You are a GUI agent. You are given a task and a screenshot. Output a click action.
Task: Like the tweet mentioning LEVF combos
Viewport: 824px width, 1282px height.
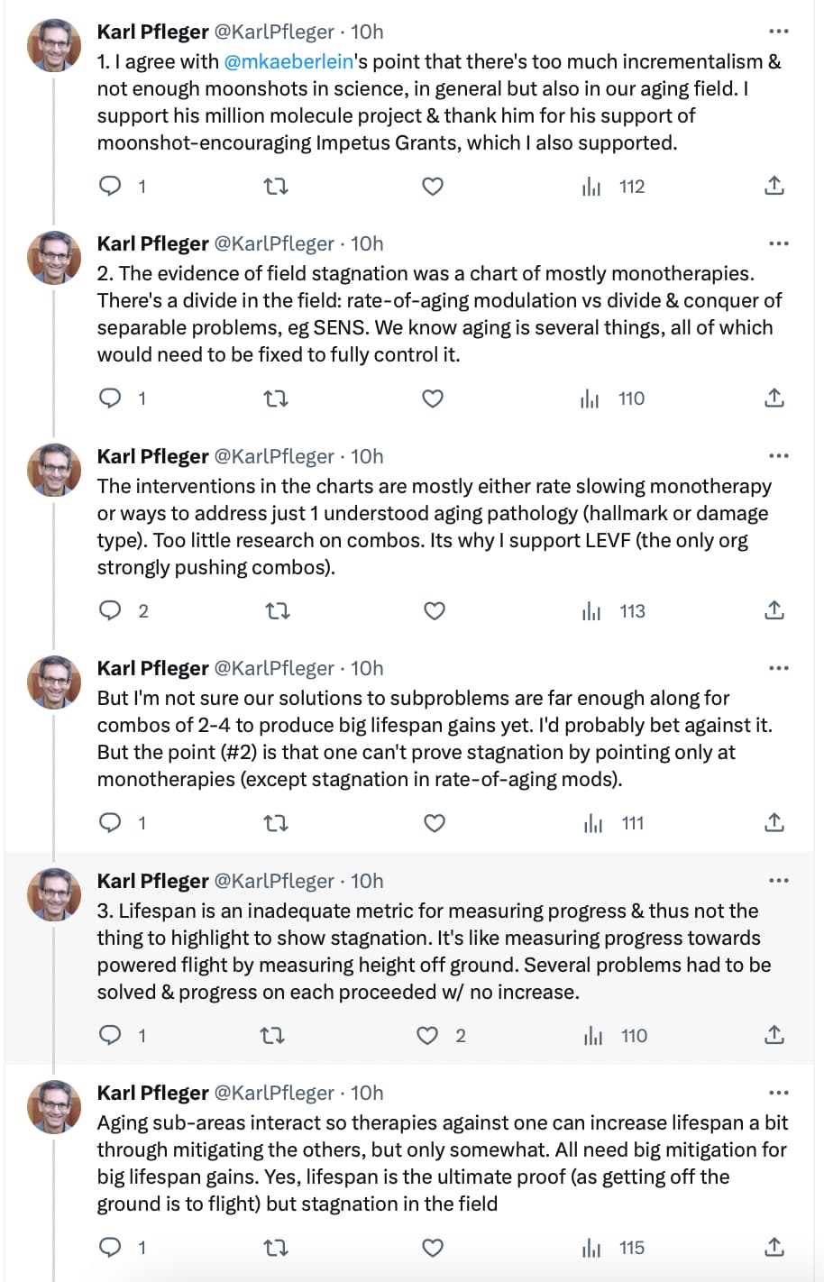coord(434,611)
